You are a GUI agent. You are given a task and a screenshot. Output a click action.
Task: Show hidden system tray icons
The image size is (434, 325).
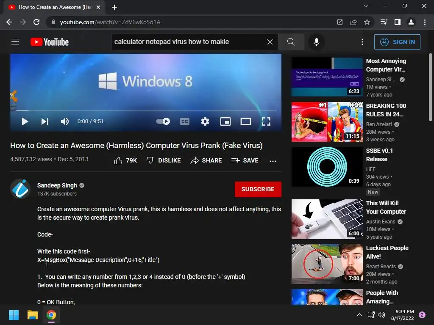pos(359,315)
